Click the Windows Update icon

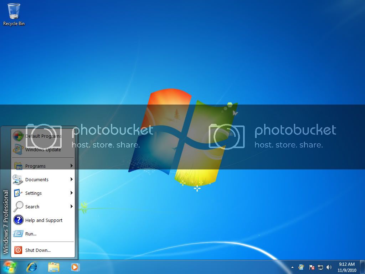18,149
